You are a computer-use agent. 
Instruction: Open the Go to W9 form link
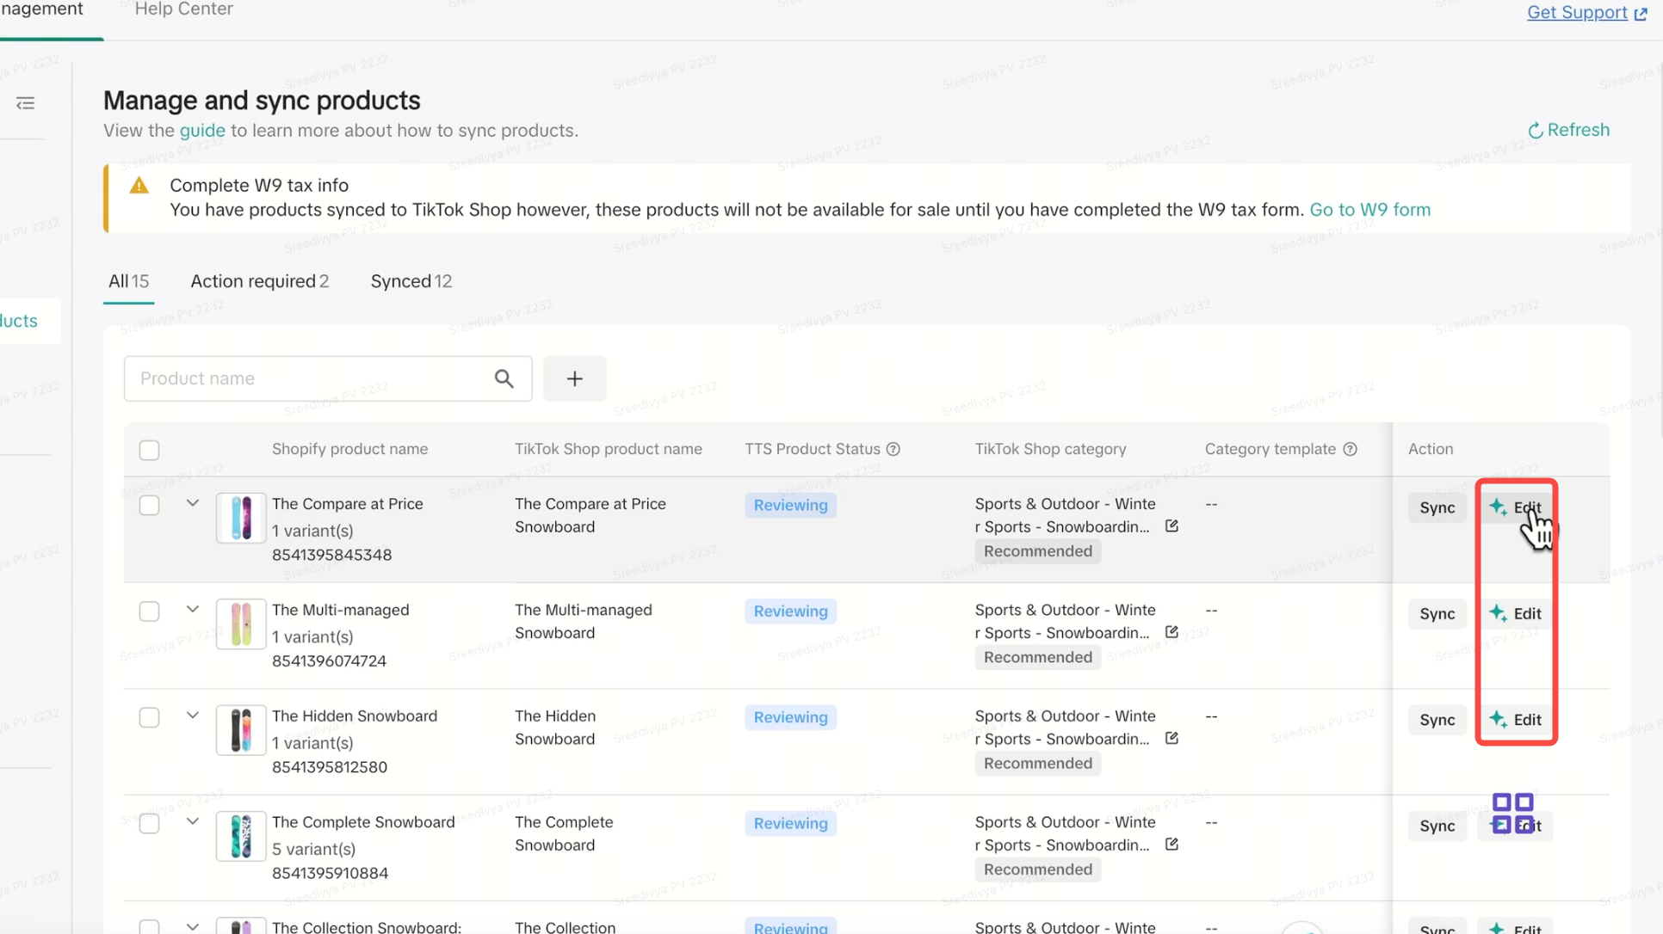click(x=1369, y=210)
